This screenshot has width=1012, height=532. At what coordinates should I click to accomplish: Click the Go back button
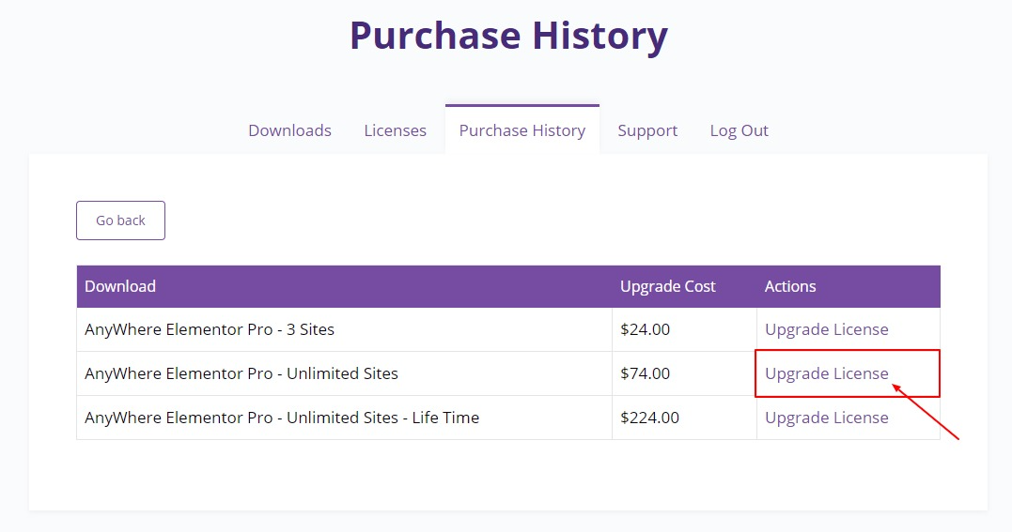120,220
